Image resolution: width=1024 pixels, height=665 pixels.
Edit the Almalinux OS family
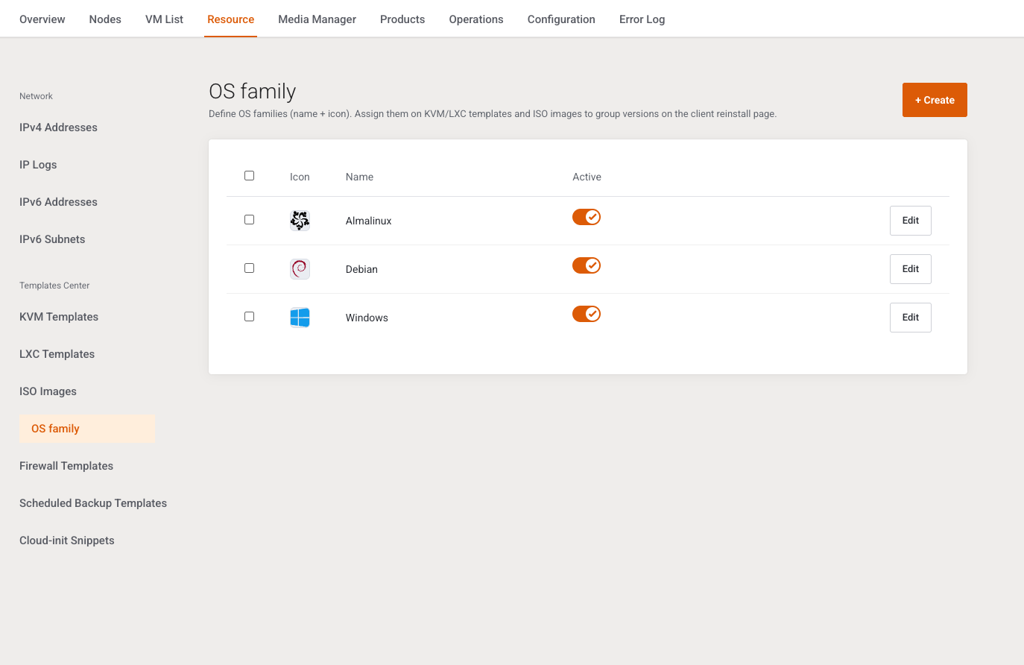pyautogui.click(x=911, y=221)
